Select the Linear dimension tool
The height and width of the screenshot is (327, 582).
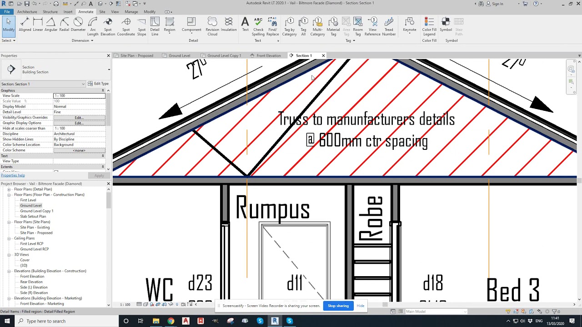(x=38, y=25)
